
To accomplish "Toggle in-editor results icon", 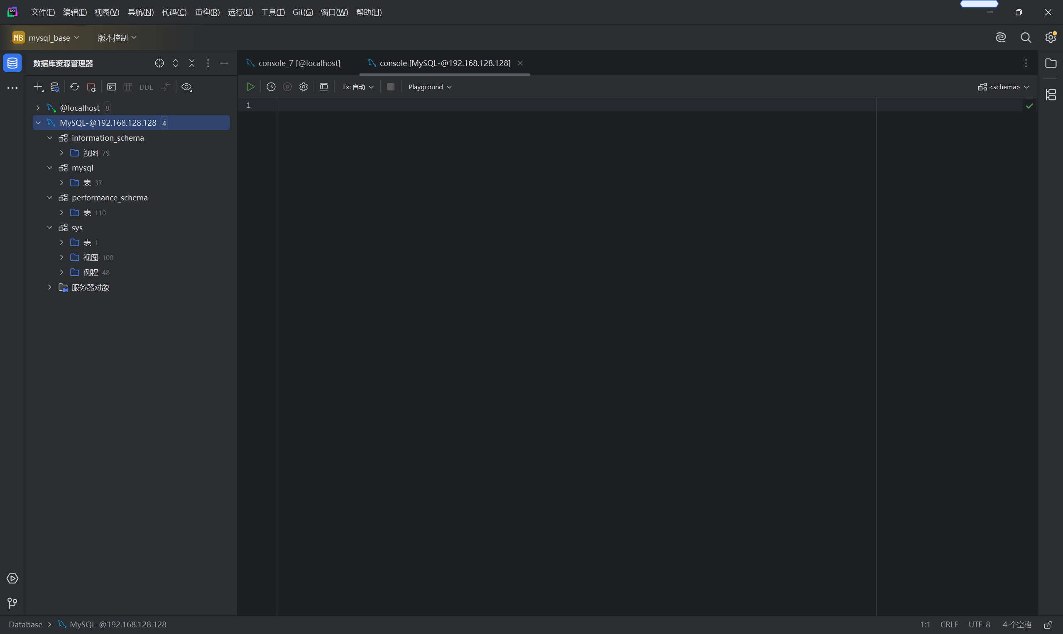I will pos(323,87).
